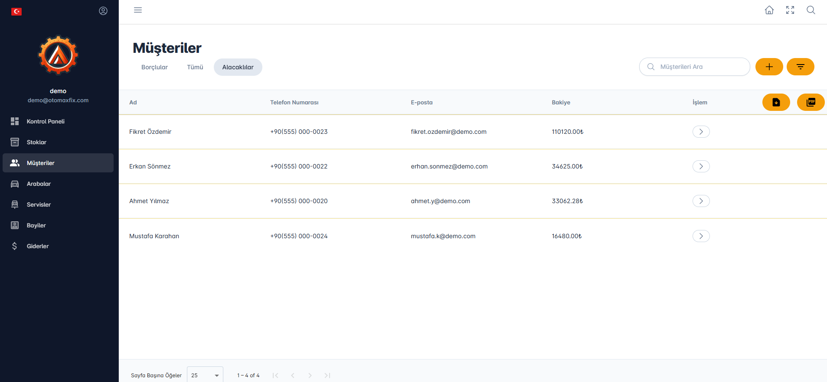Click phone number +90(555) 000-0024
Image resolution: width=827 pixels, height=382 pixels.
point(299,236)
